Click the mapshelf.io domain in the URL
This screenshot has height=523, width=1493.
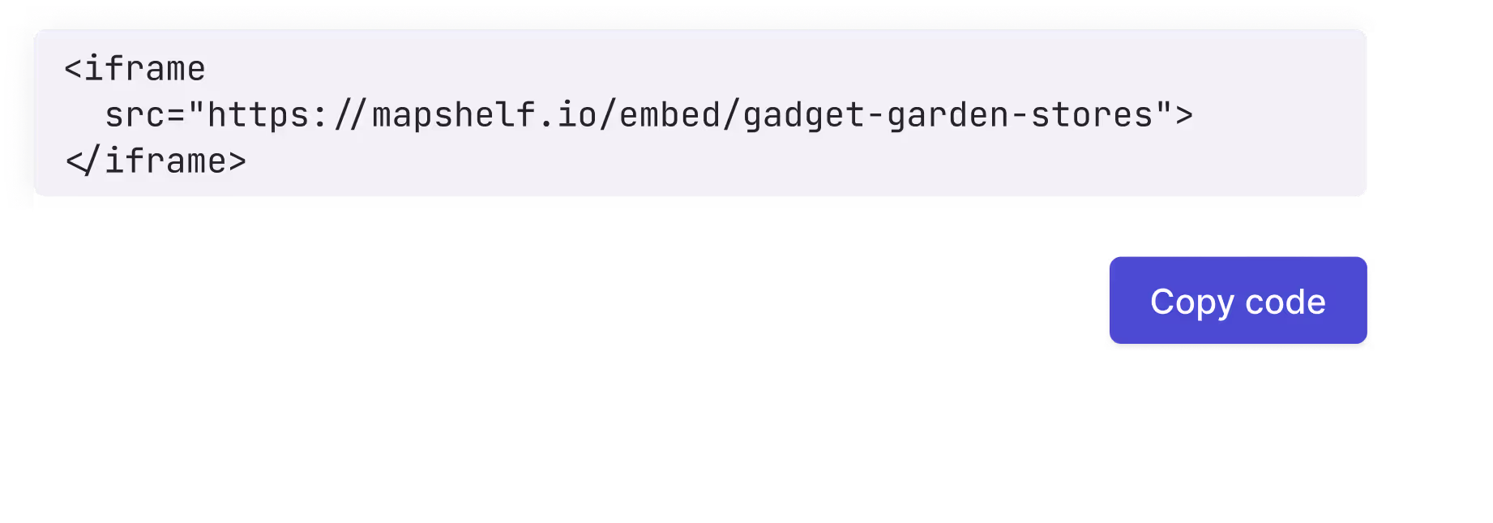point(485,114)
